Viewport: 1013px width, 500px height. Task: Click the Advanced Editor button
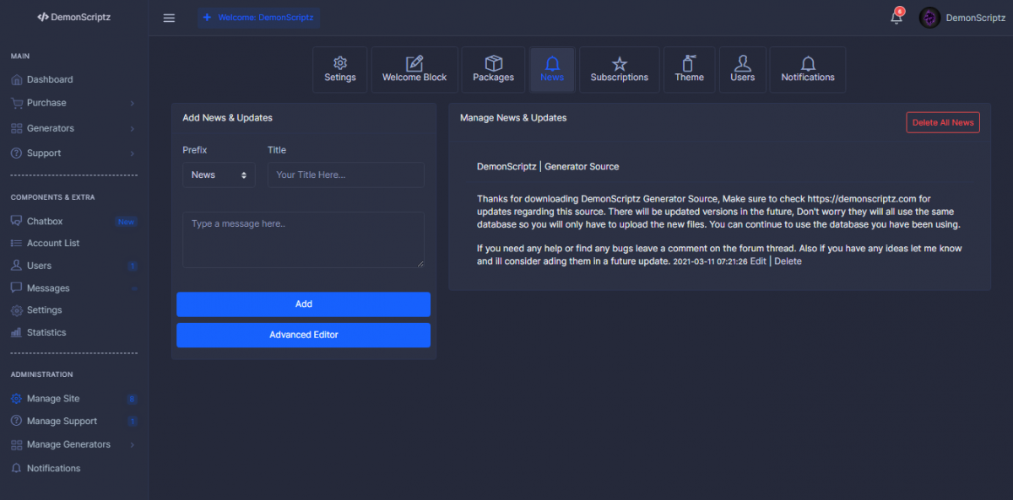303,335
